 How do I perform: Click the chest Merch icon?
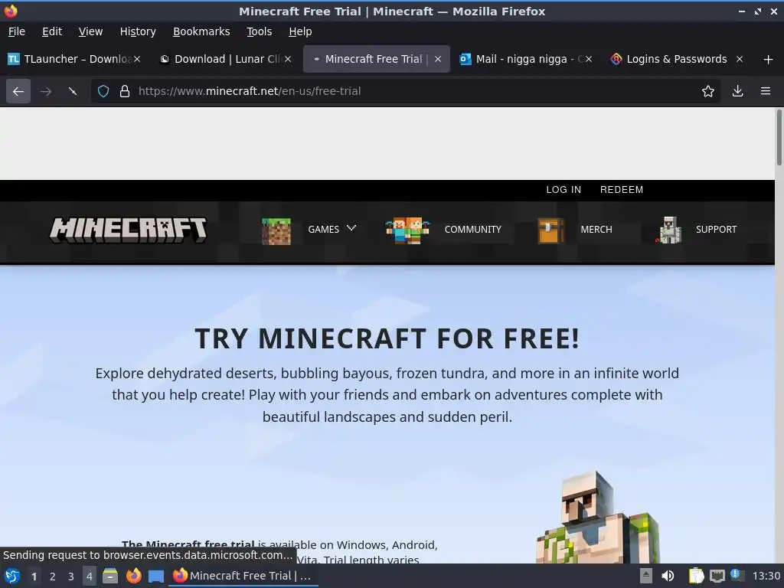click(550, 231)
